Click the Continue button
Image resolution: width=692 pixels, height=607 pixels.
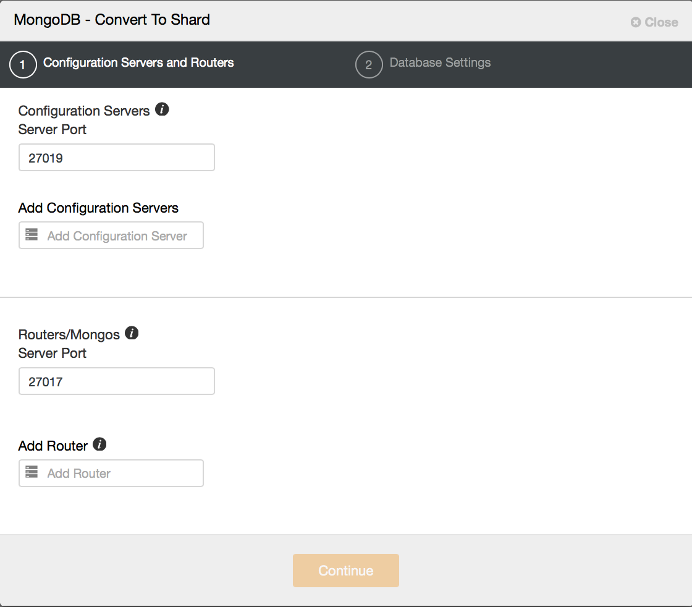click(x=346, y=571)
